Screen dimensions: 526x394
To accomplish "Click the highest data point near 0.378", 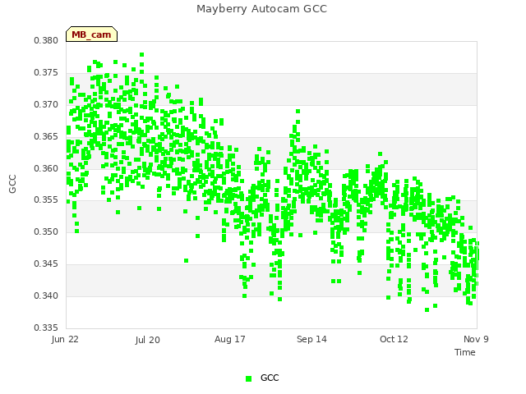I will click(x=142, y=55).
